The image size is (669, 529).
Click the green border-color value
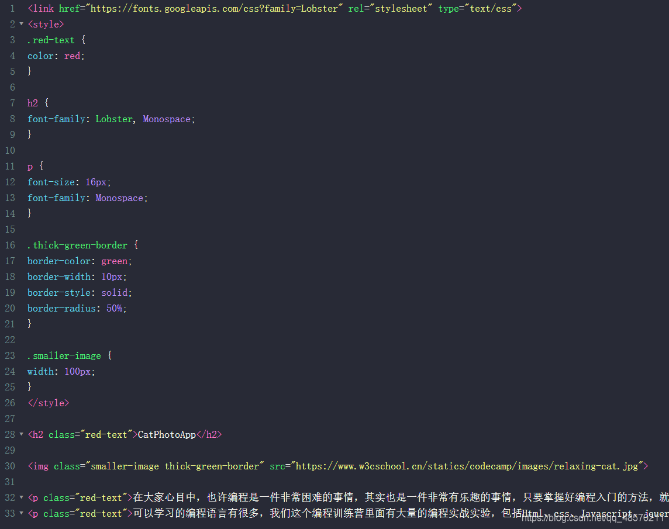coord(114,261)
